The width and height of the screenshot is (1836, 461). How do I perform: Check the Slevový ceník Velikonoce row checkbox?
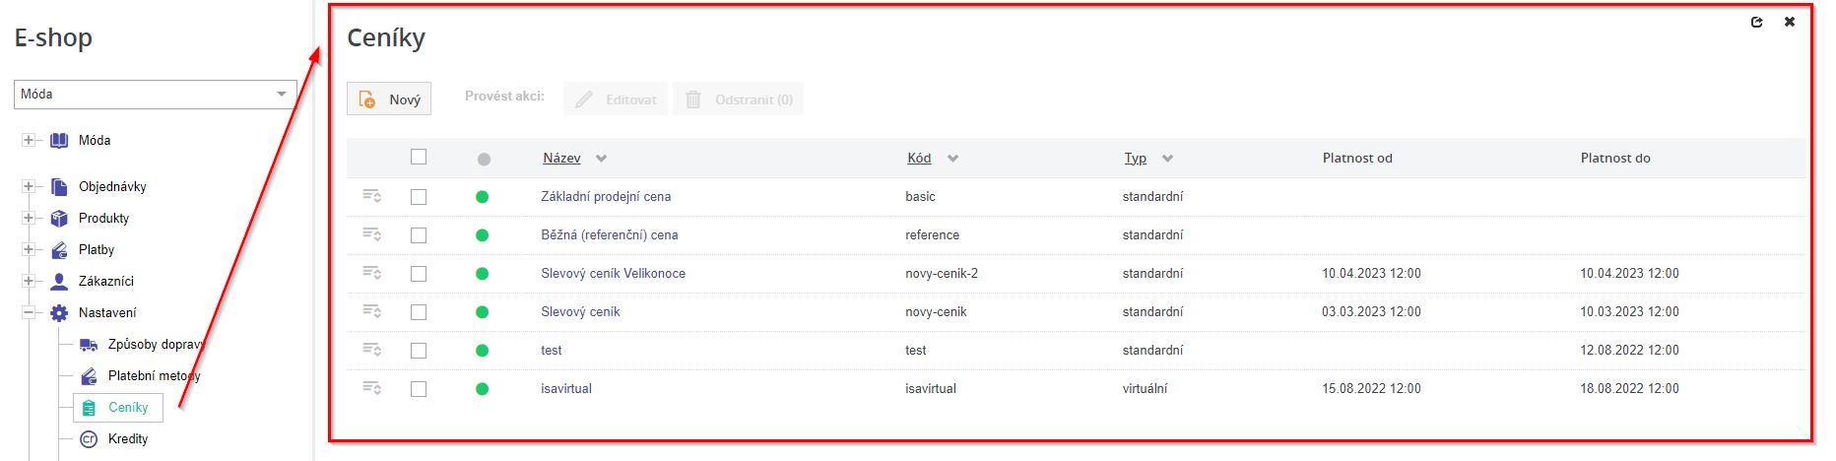(x=419, y=274)
